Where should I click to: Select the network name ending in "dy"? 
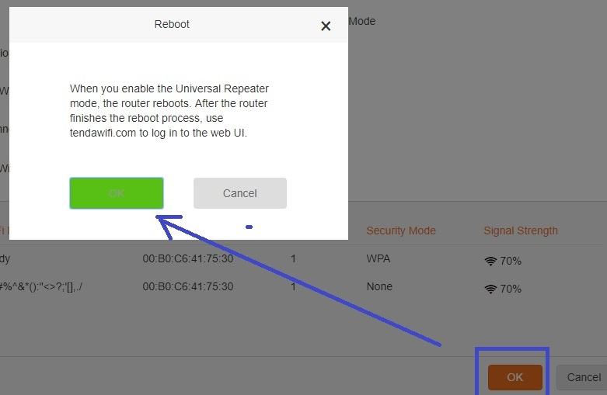pyautogui.click(x=5, y=258)
